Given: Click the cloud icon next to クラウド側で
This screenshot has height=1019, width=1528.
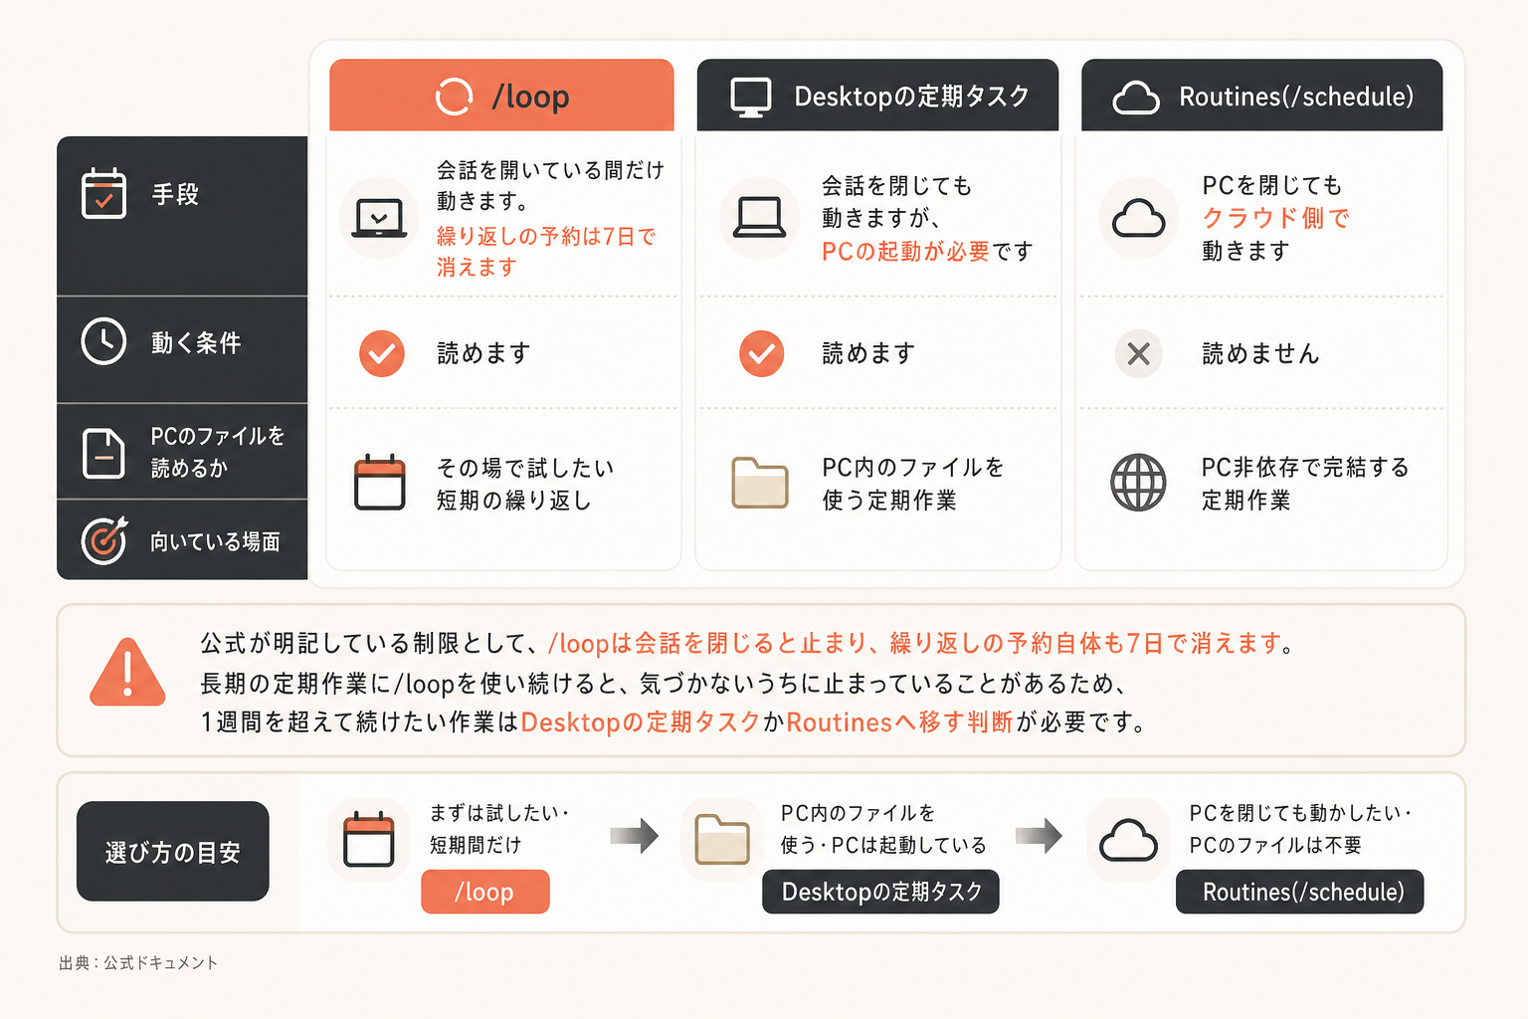Looking at the screenshot, I should (x=1138, y=218).
